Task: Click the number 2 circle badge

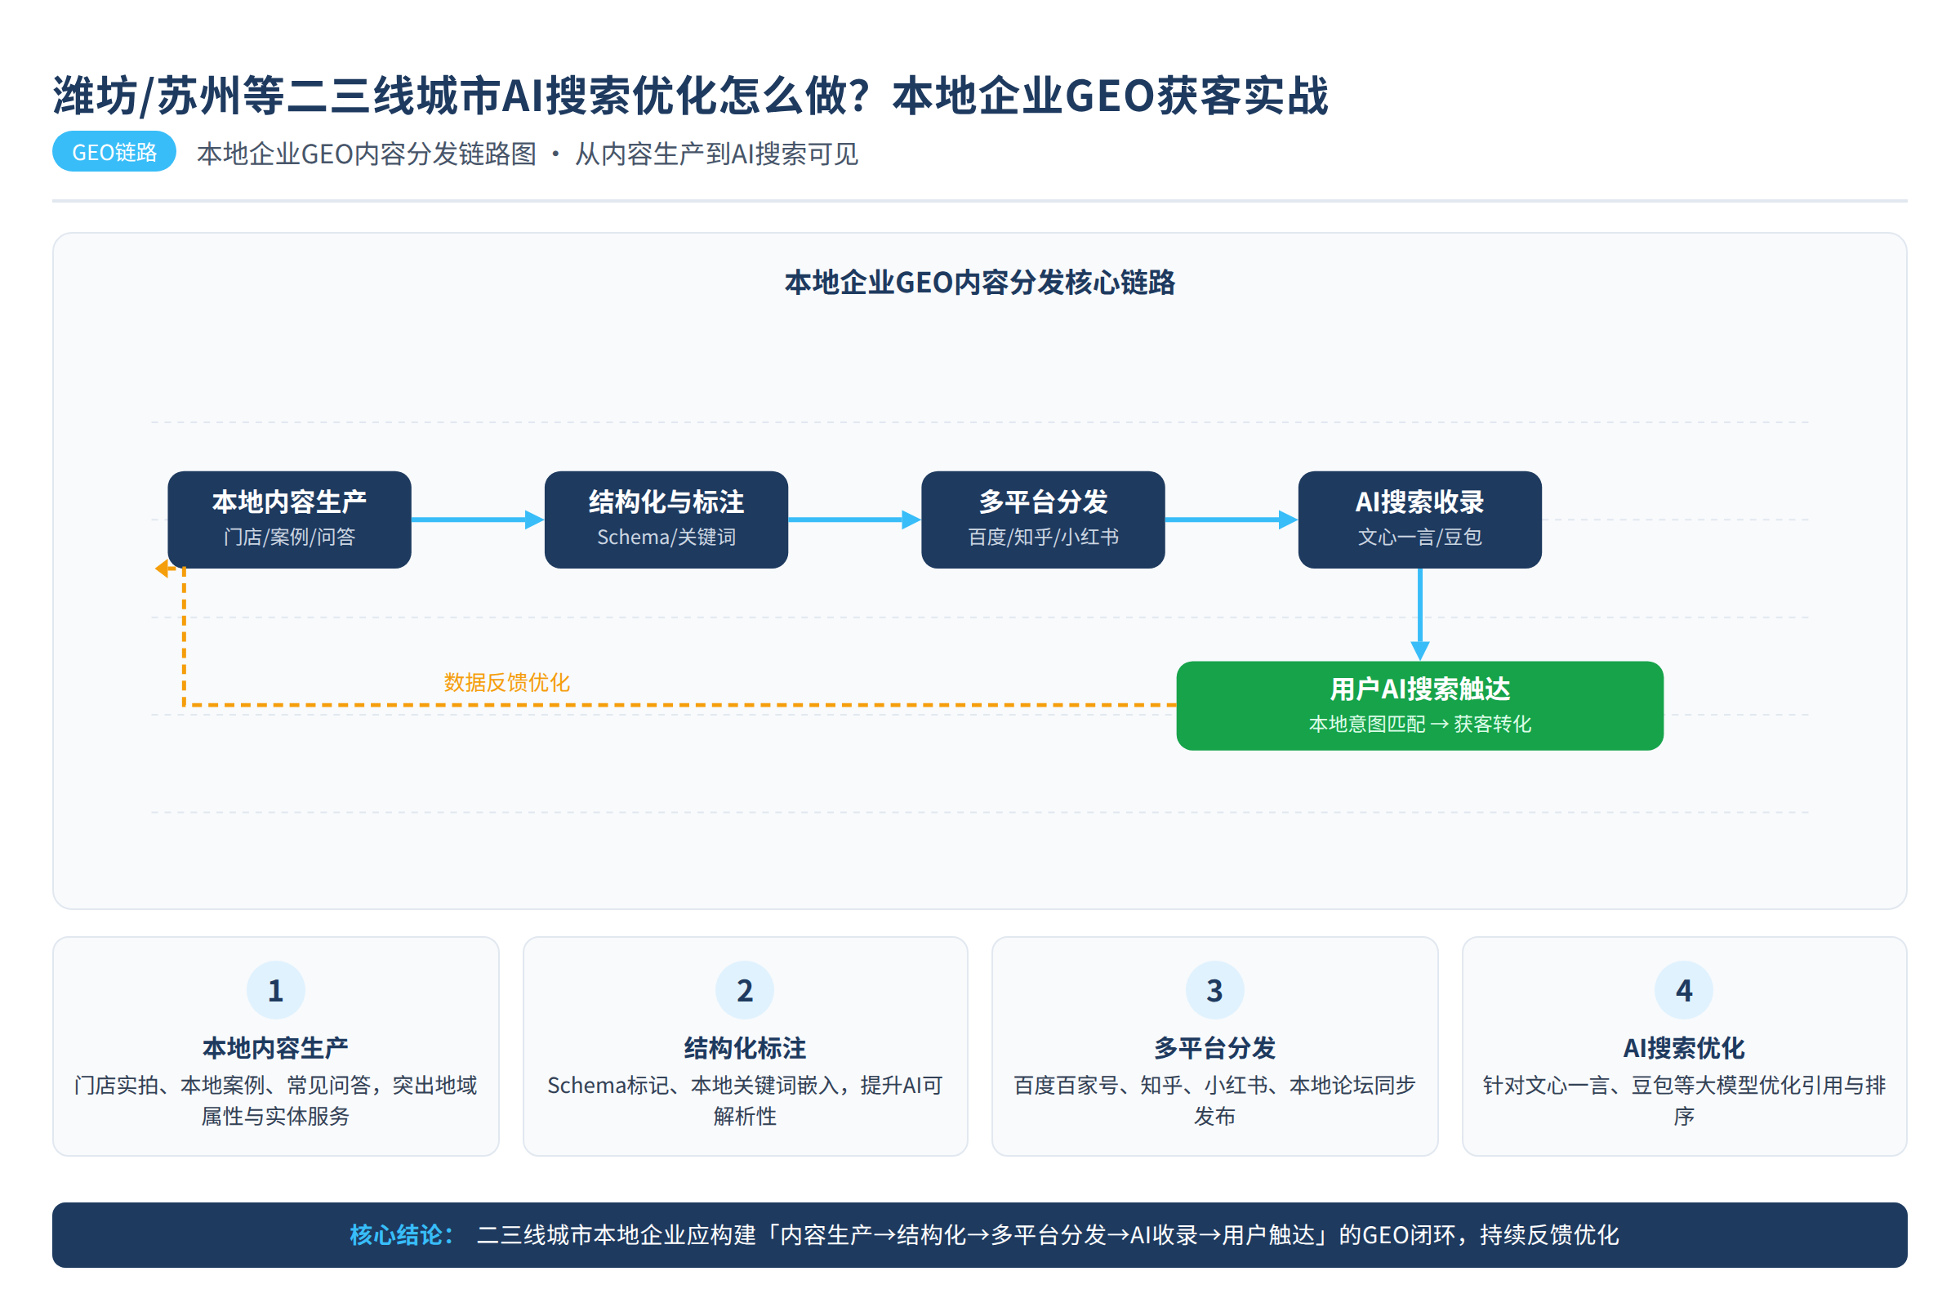Action: point(745,989)
